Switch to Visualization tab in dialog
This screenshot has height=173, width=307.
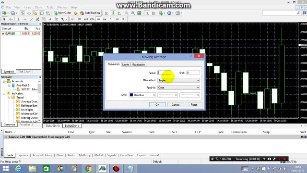click(139, 64)
